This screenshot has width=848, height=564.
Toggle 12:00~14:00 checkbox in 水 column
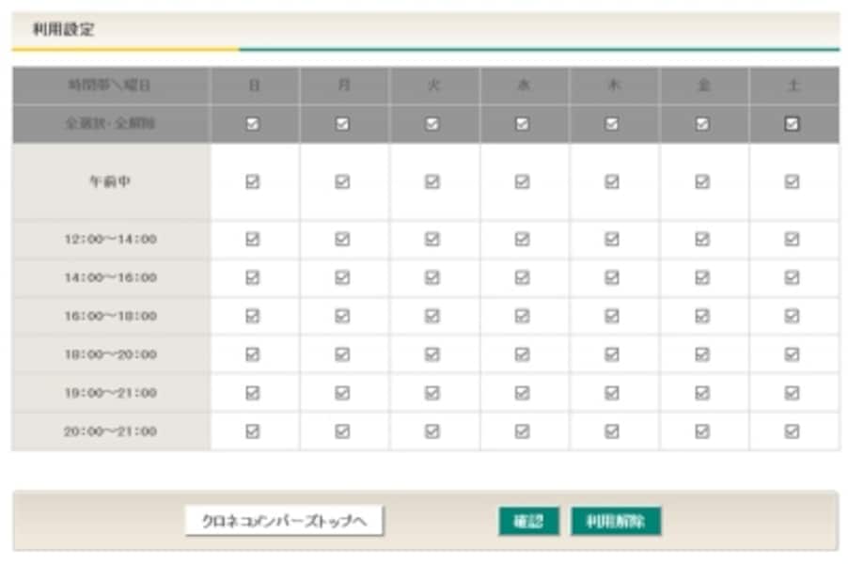click(522, 239)
